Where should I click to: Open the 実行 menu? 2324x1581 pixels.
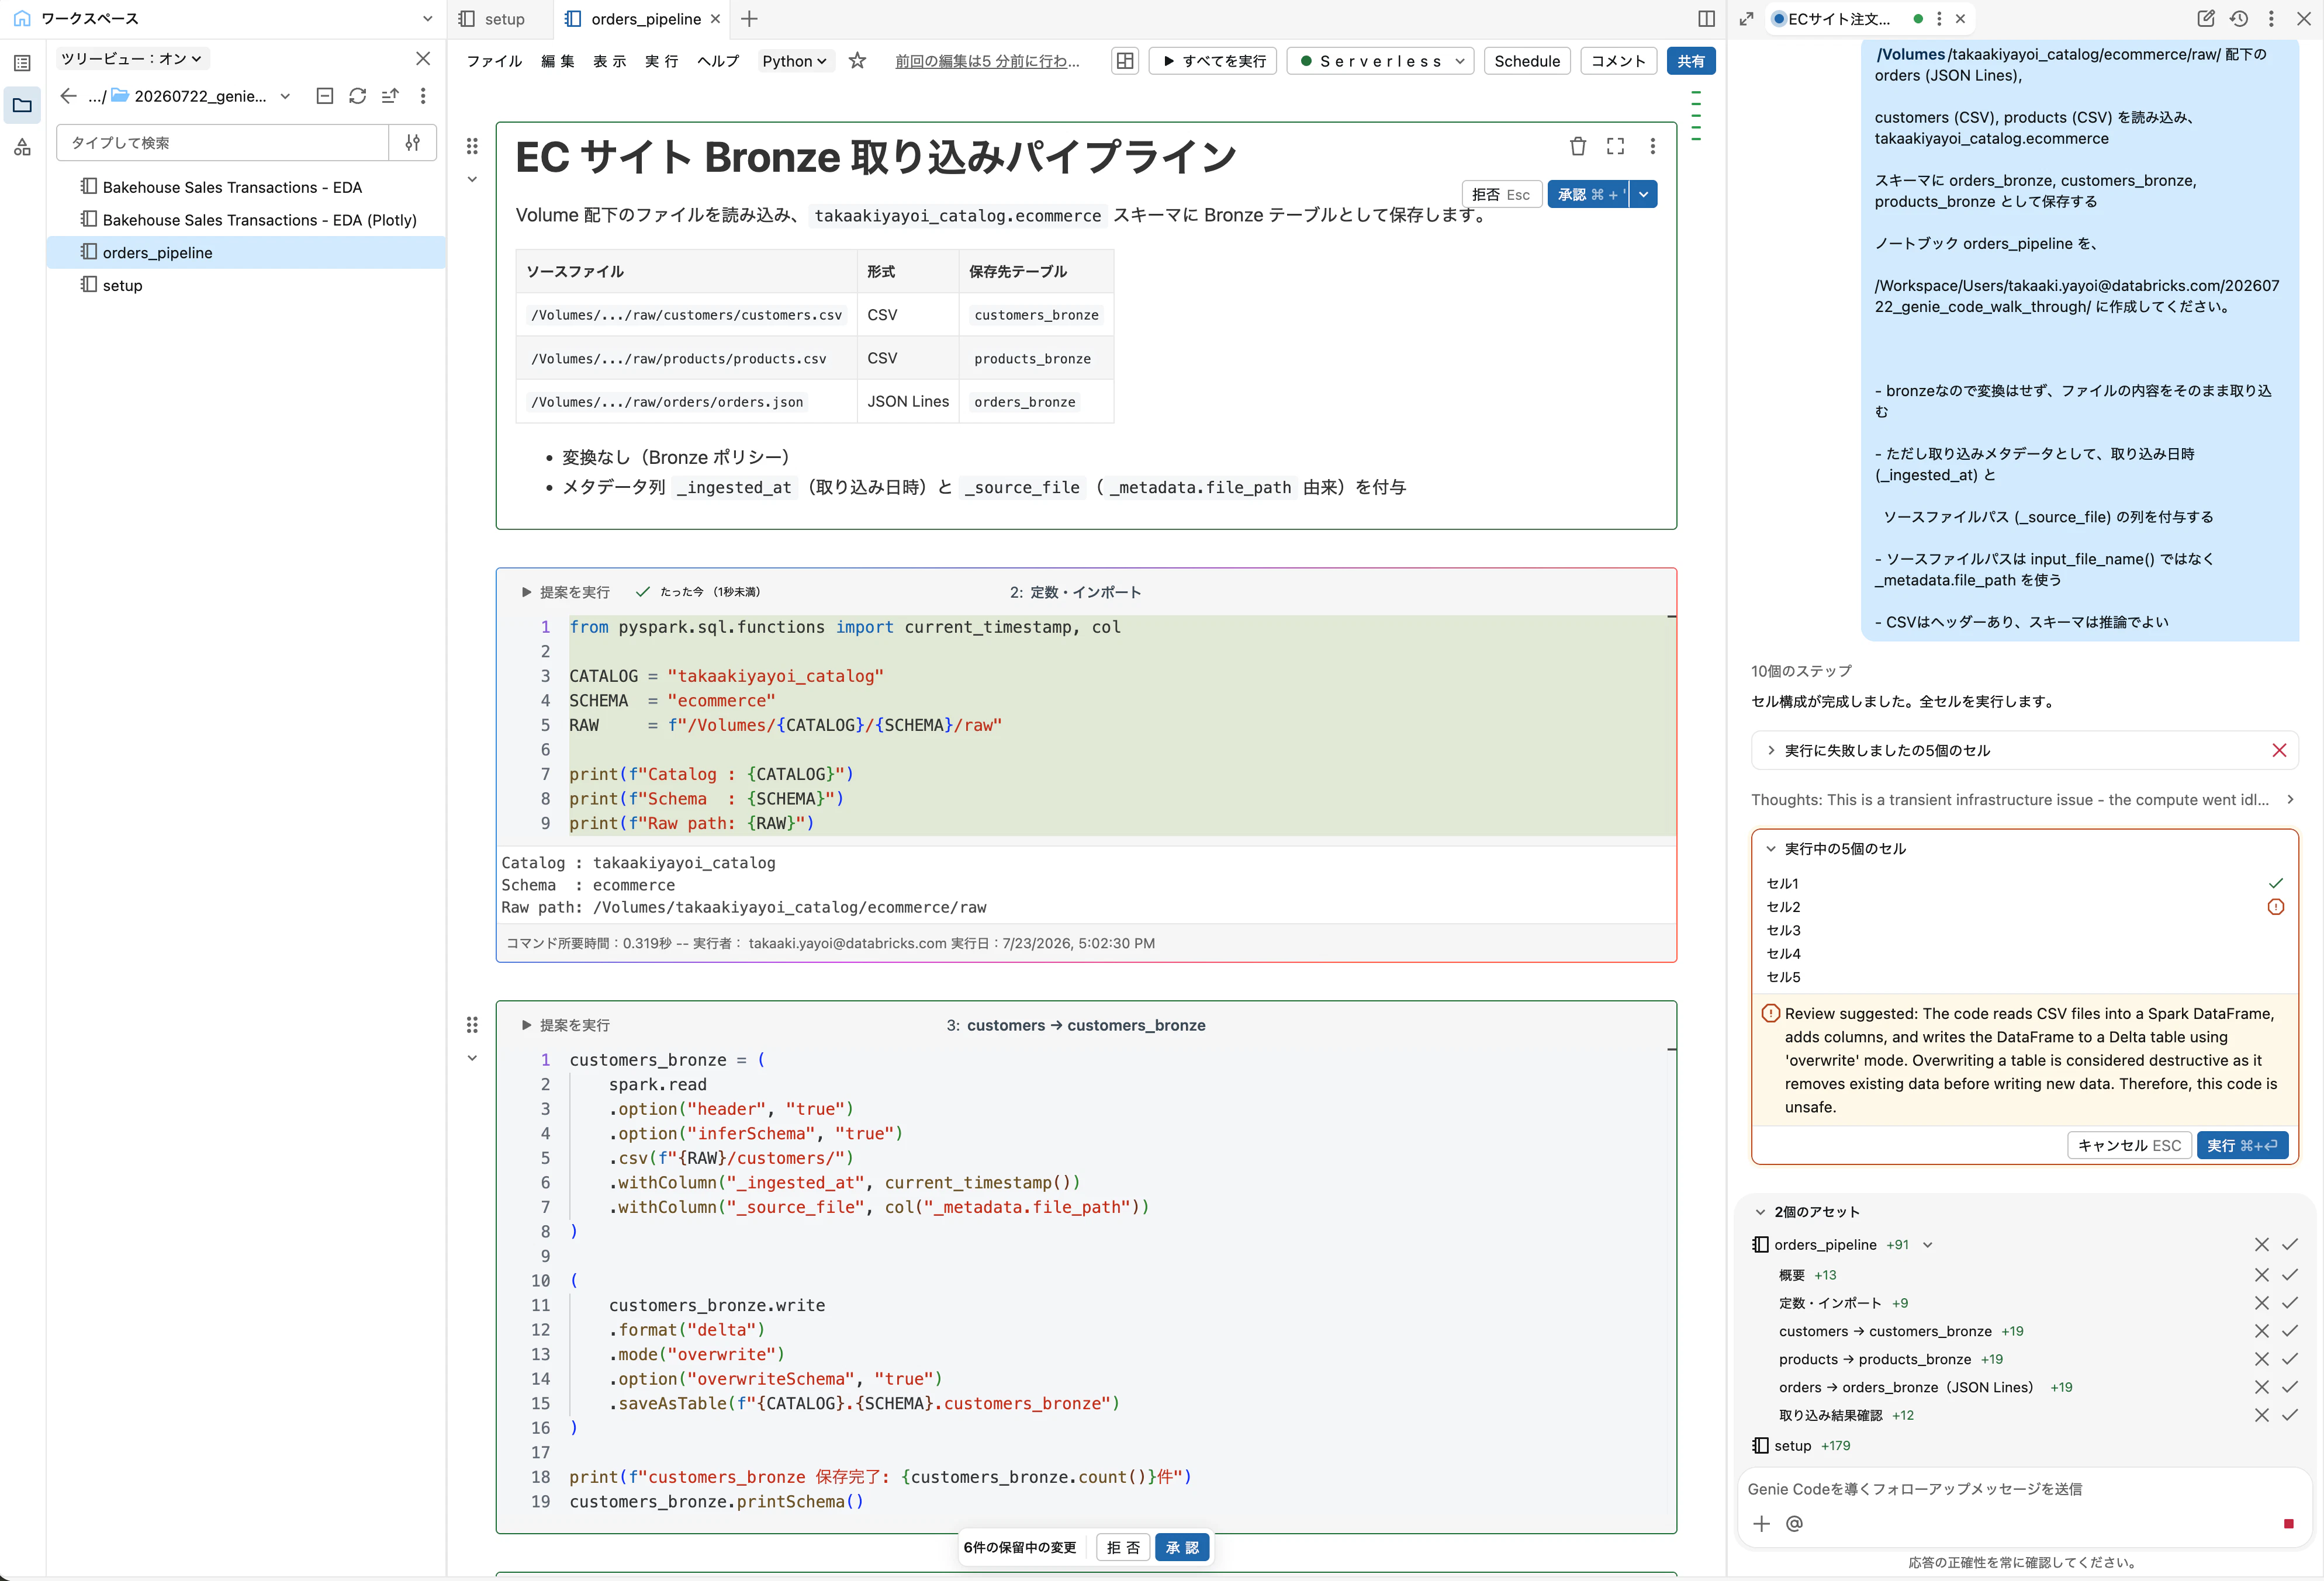(x=662, y=61)
